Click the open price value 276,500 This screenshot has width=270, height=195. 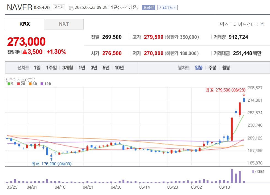[112, 53]
